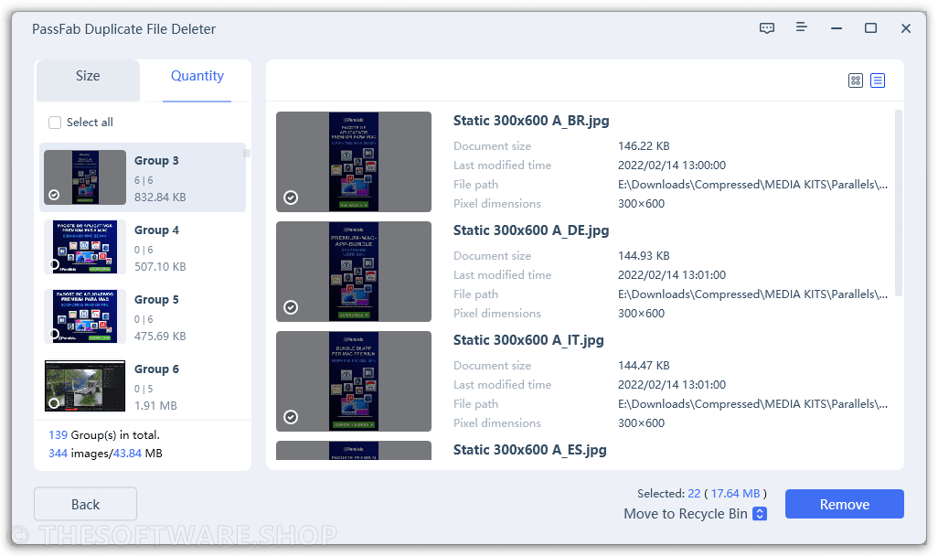Click the Group 3 label

point(156,160)
